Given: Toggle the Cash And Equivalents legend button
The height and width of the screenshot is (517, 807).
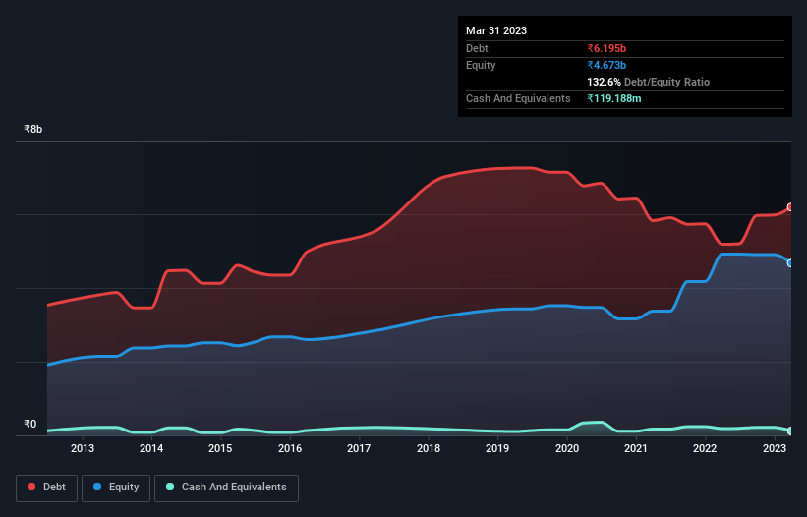Looking at the screenshot, I should coord(226,488).
